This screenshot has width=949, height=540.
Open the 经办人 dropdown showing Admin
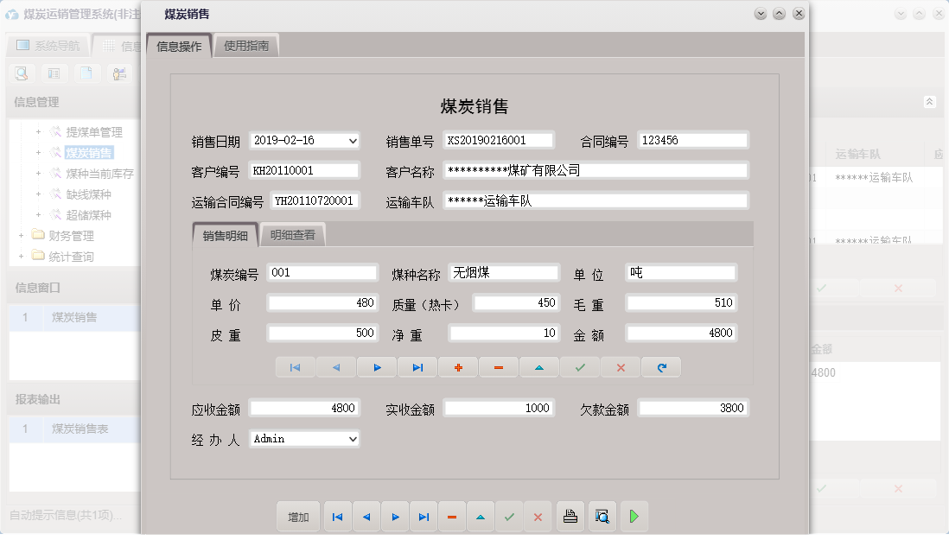(353, 438)
